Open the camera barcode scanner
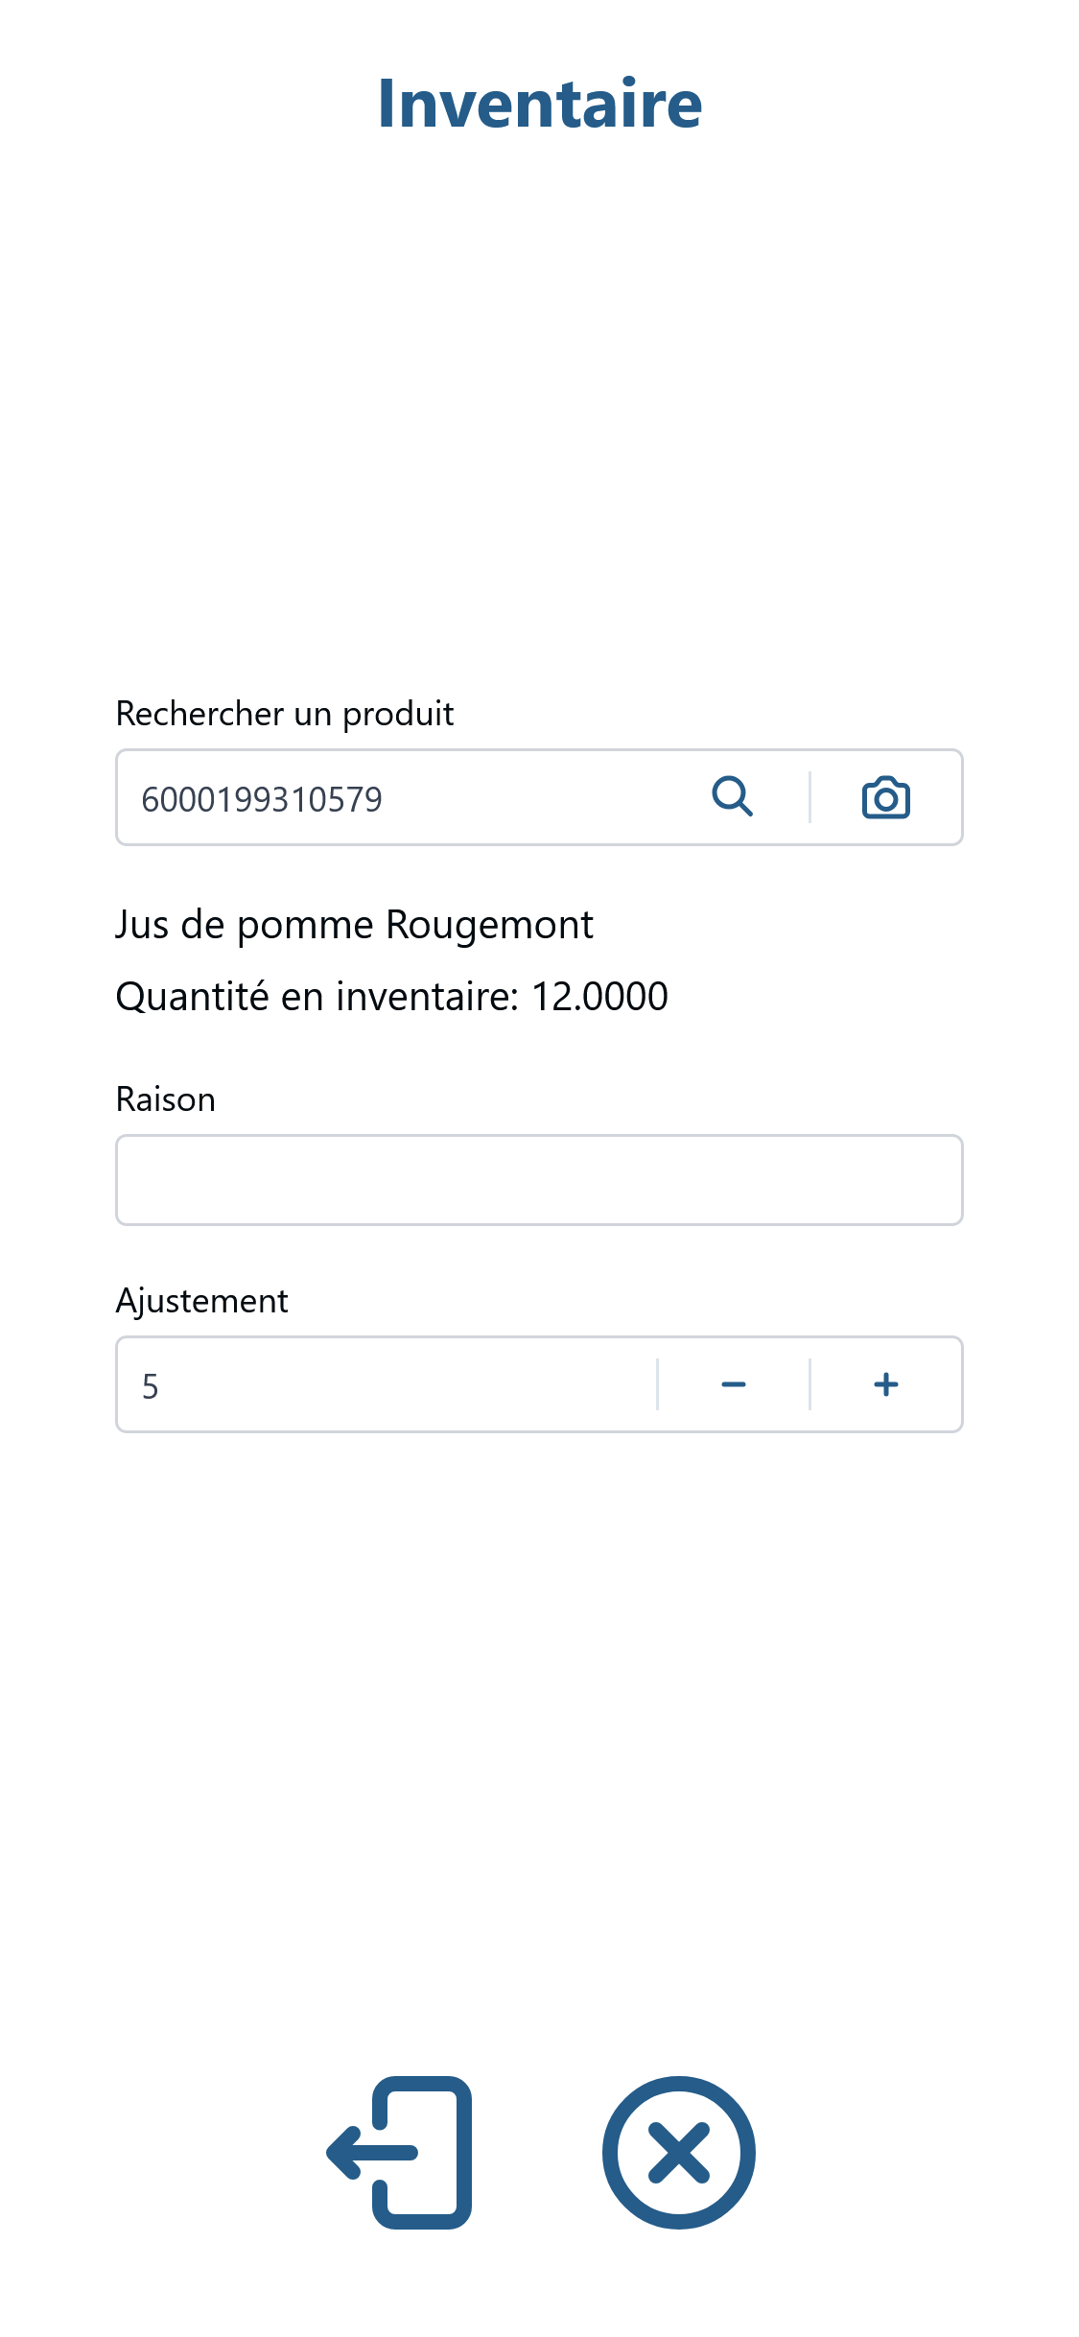The width and height of the screenshot is (1079, 2337). coord(886,797)
